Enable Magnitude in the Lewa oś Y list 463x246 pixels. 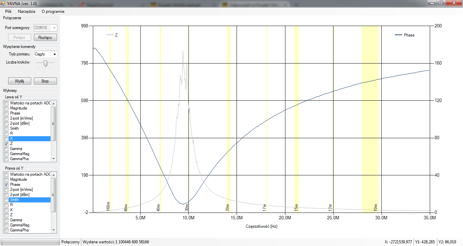(x=6, y=108)
